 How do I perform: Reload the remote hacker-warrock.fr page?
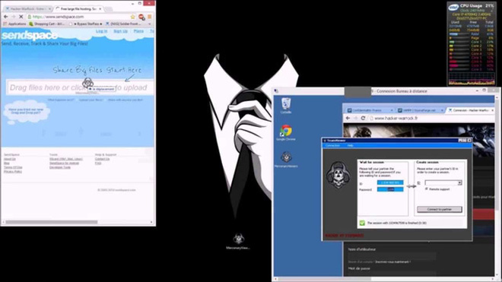[363, 118]
